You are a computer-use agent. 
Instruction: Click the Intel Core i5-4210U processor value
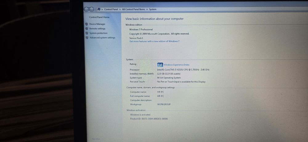(183, 70)
